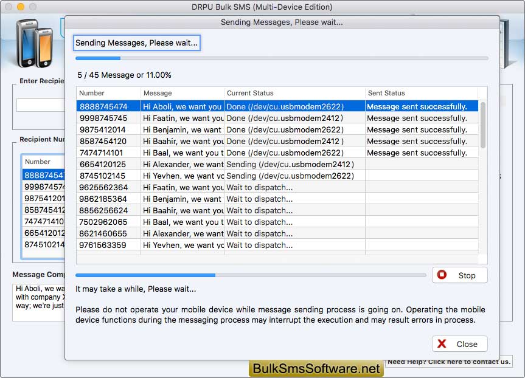The image size is (525, 378).
Task: Click 'Hi Aboli, we want you' message cell
Action: tap(182, 106)
